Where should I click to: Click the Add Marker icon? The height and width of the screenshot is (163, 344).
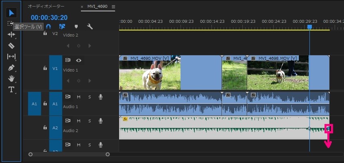76,26
